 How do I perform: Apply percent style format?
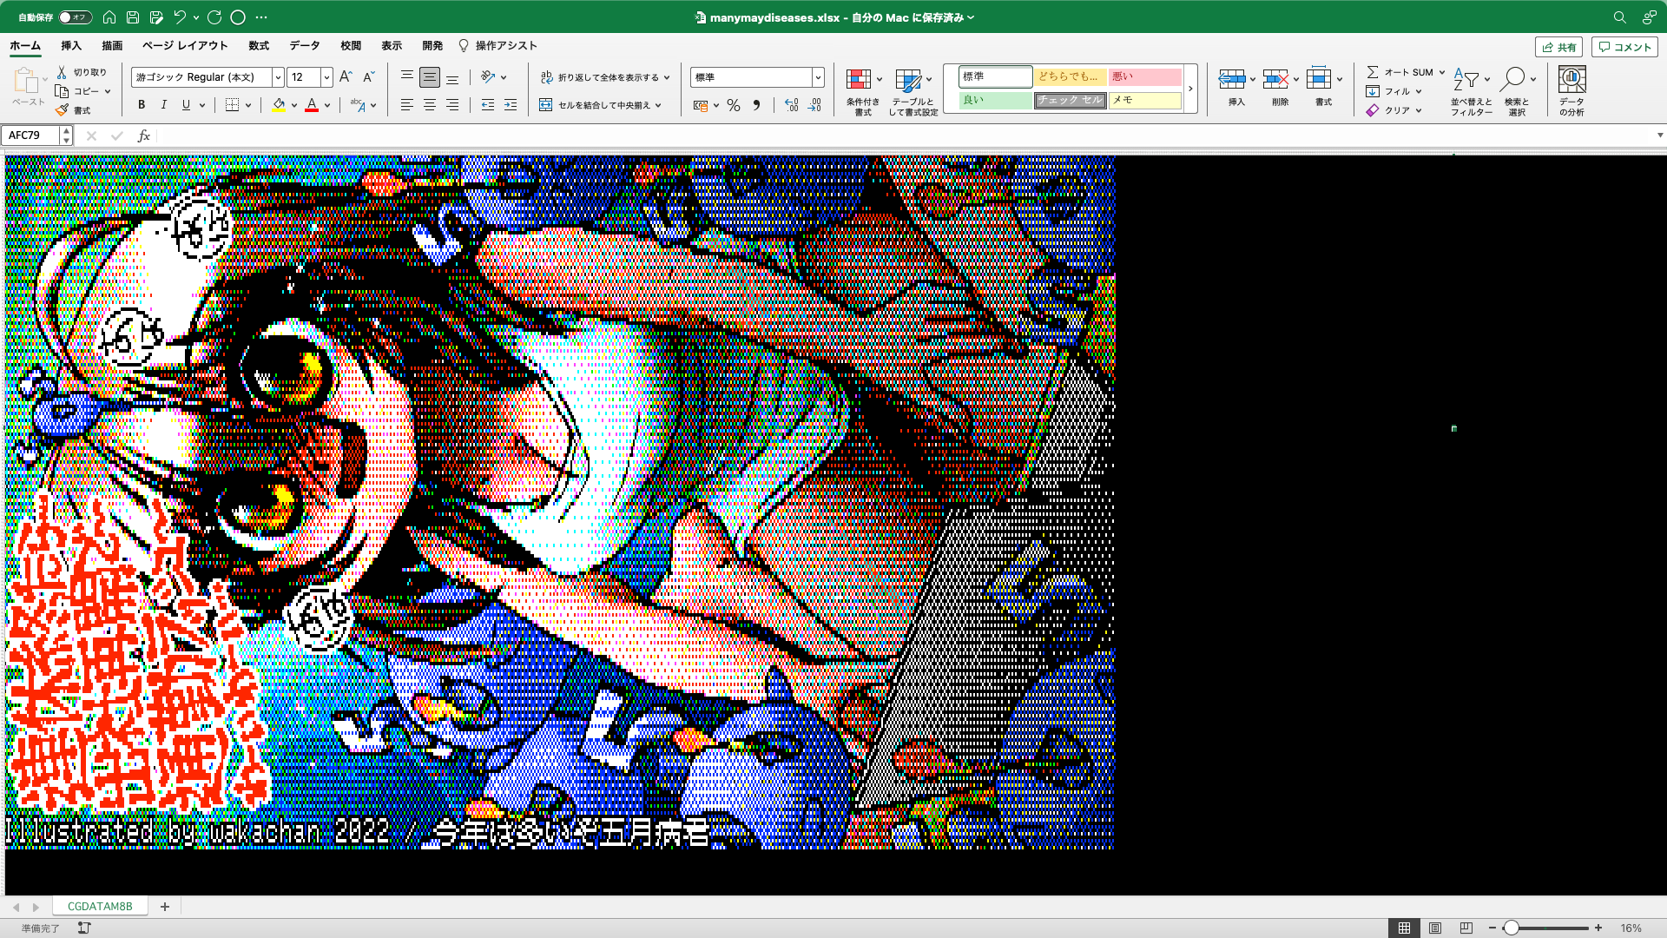coord(734,105)
